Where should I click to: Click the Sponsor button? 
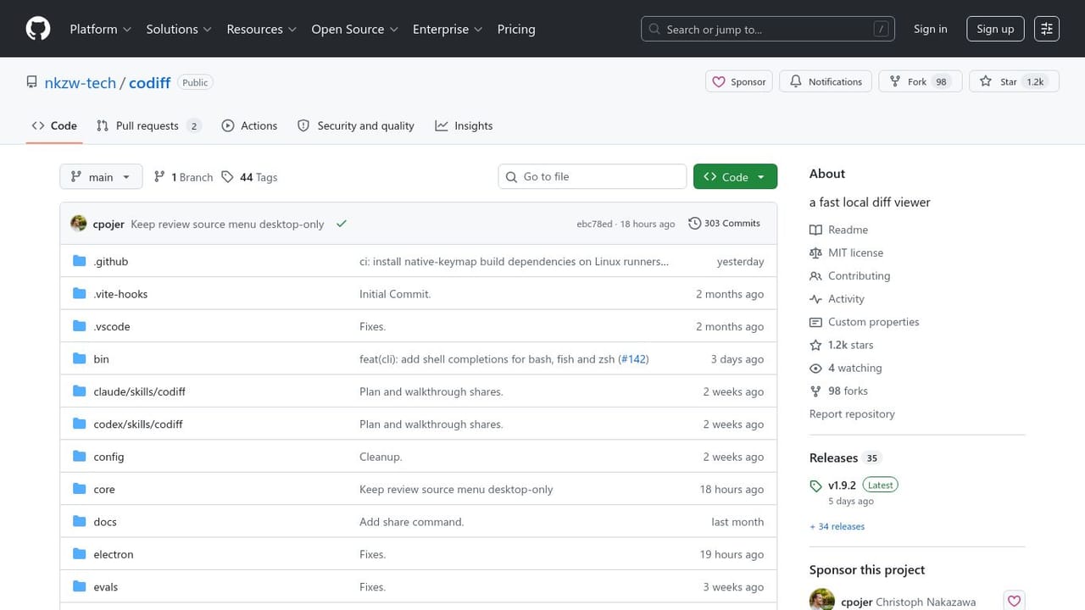point(739,81)
